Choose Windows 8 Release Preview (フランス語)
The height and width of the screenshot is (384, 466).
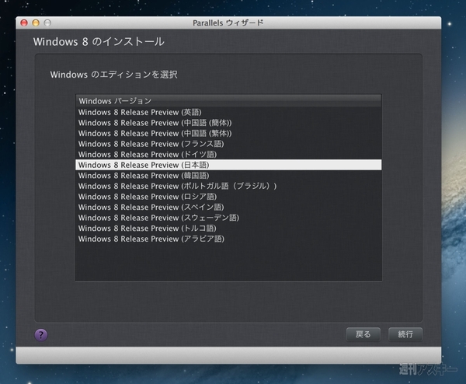click(228, 144)
